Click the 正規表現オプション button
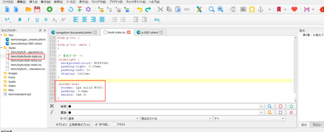The image size is (324, 132). 80,124
